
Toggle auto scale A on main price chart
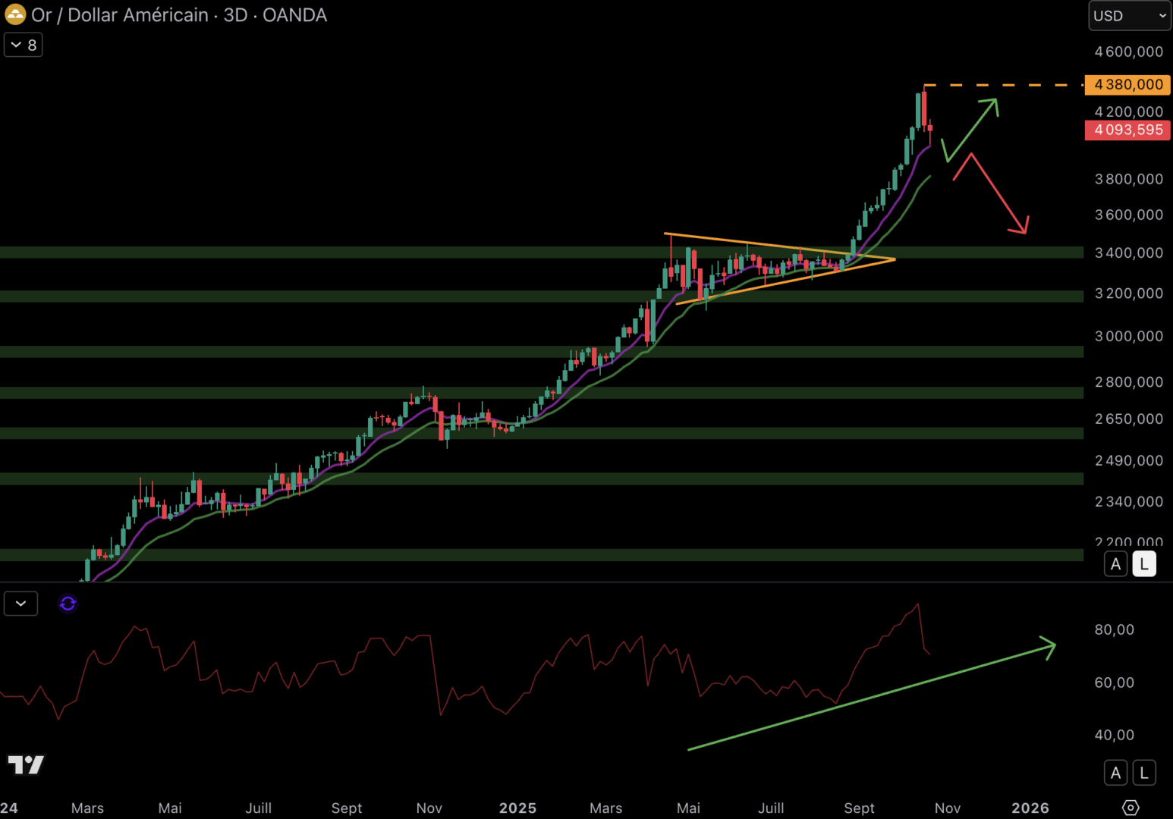(1115, 564)
